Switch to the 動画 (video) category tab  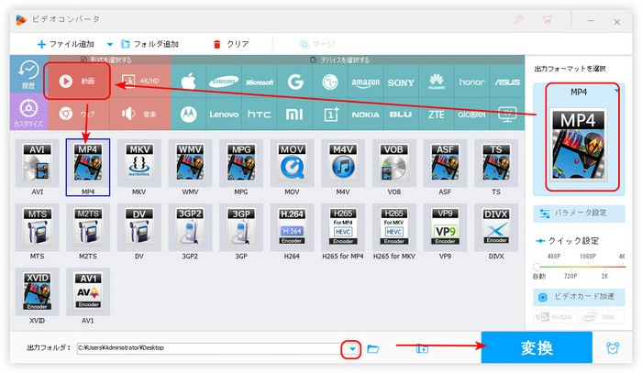pos(78,81)
